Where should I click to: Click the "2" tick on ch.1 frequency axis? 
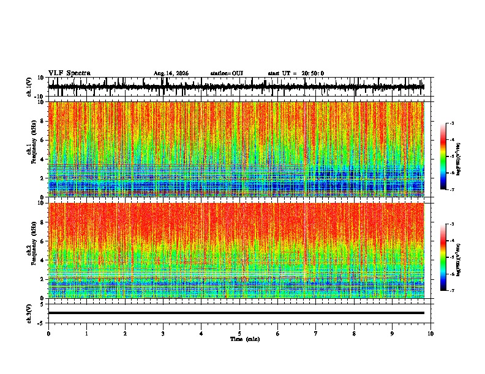tap(42, 178)
